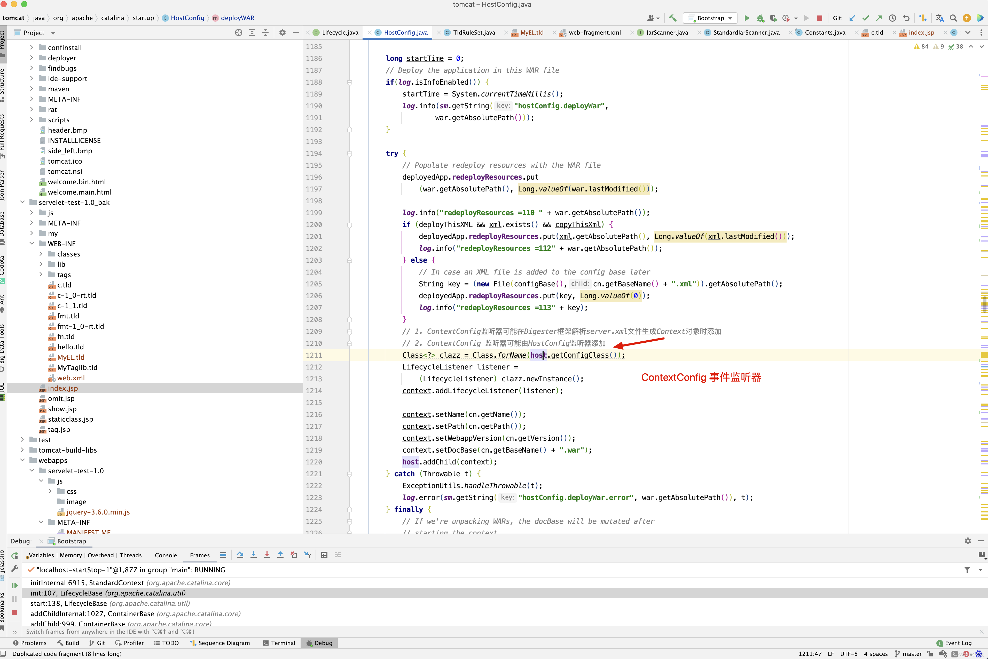Viewport: 988px width, 659px height.
Task: Click Expand All icon in Project panel
Action: coord(252,33)
